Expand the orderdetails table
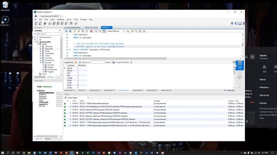Screen dimensions: 277x155 41,53
